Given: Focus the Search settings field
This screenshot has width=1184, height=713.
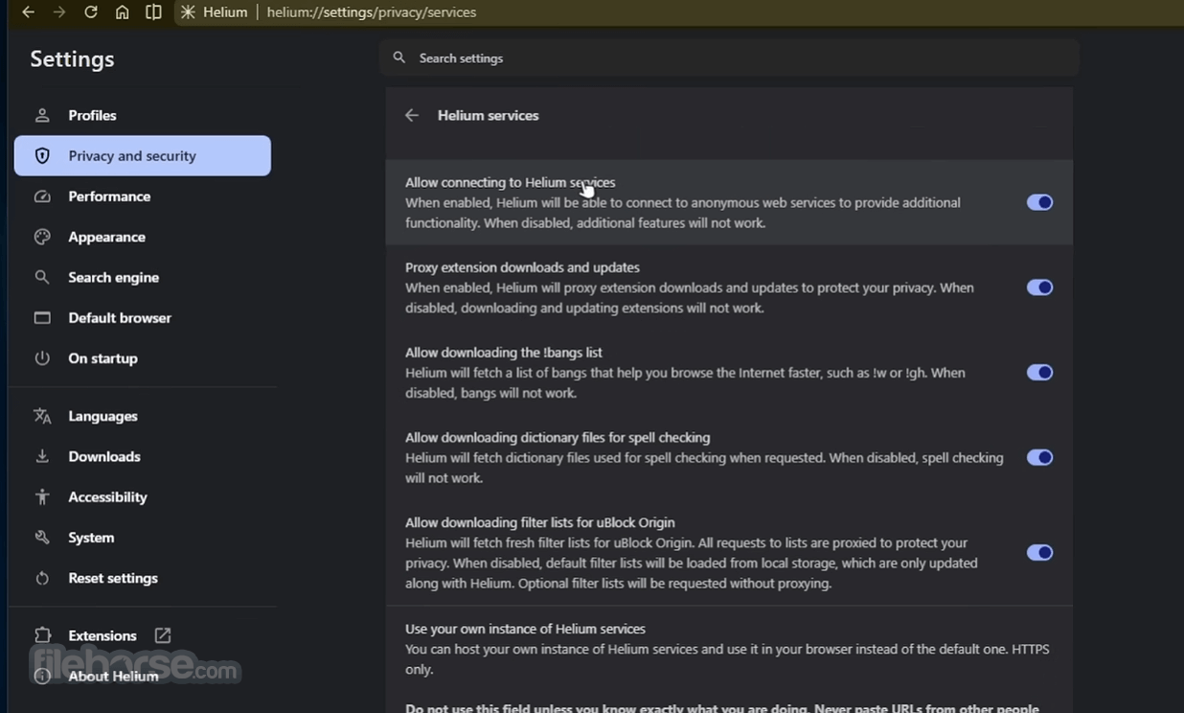Looking at the screenshot, I should 729,57.
